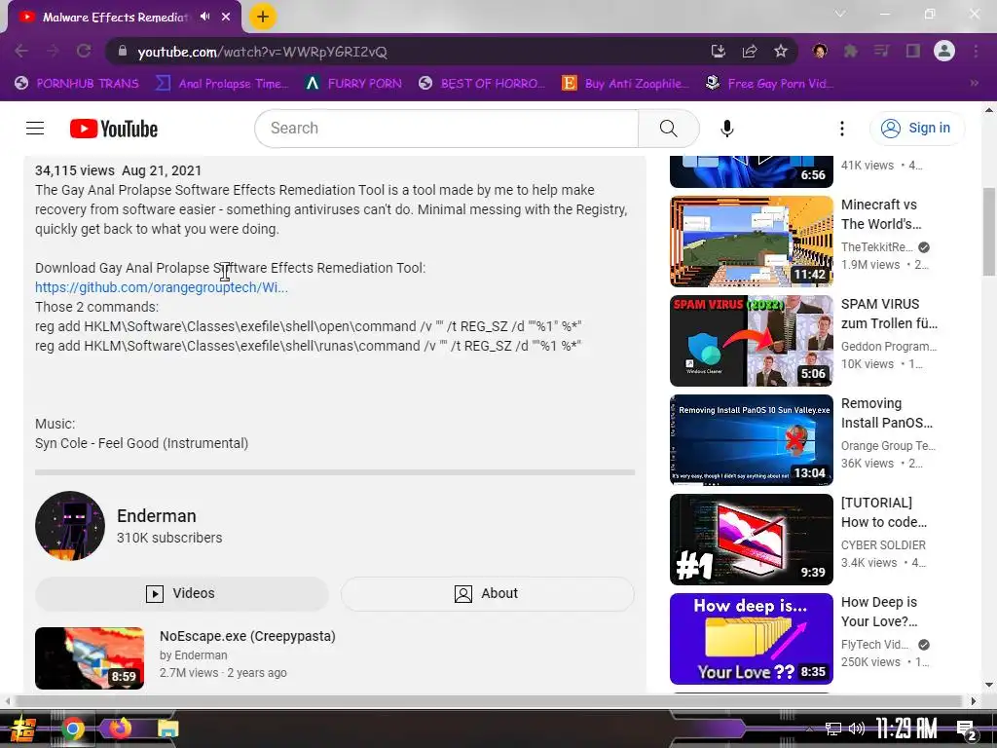The height and width of the screenshot is (748, 997).
Task: Click the Sign in button
Action: coord(916,129)
